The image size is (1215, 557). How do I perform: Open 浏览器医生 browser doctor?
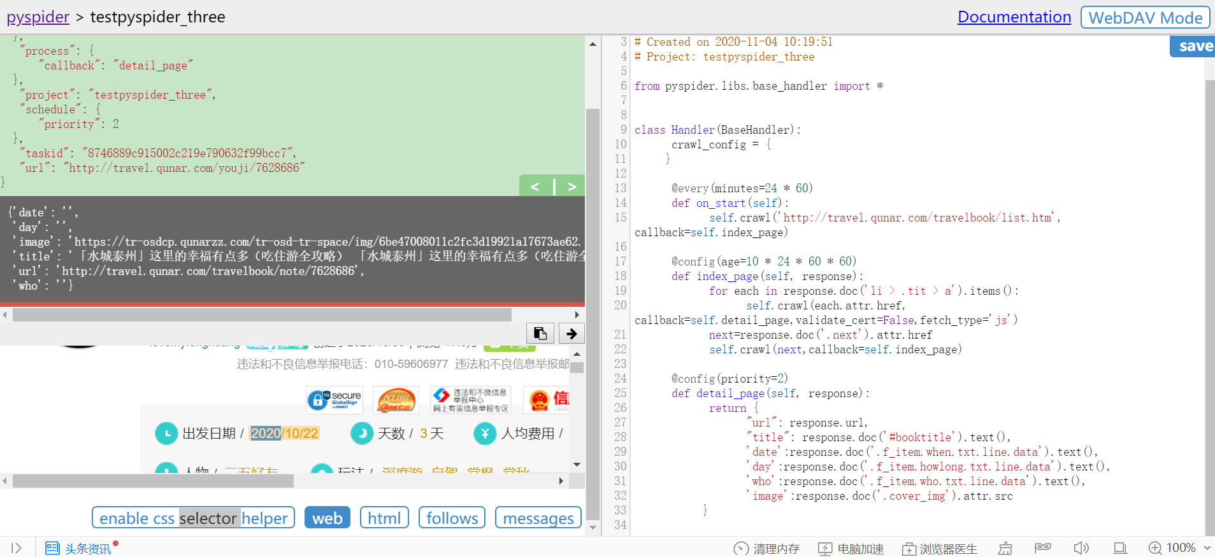pyautogui.click(x=940, y=549)
